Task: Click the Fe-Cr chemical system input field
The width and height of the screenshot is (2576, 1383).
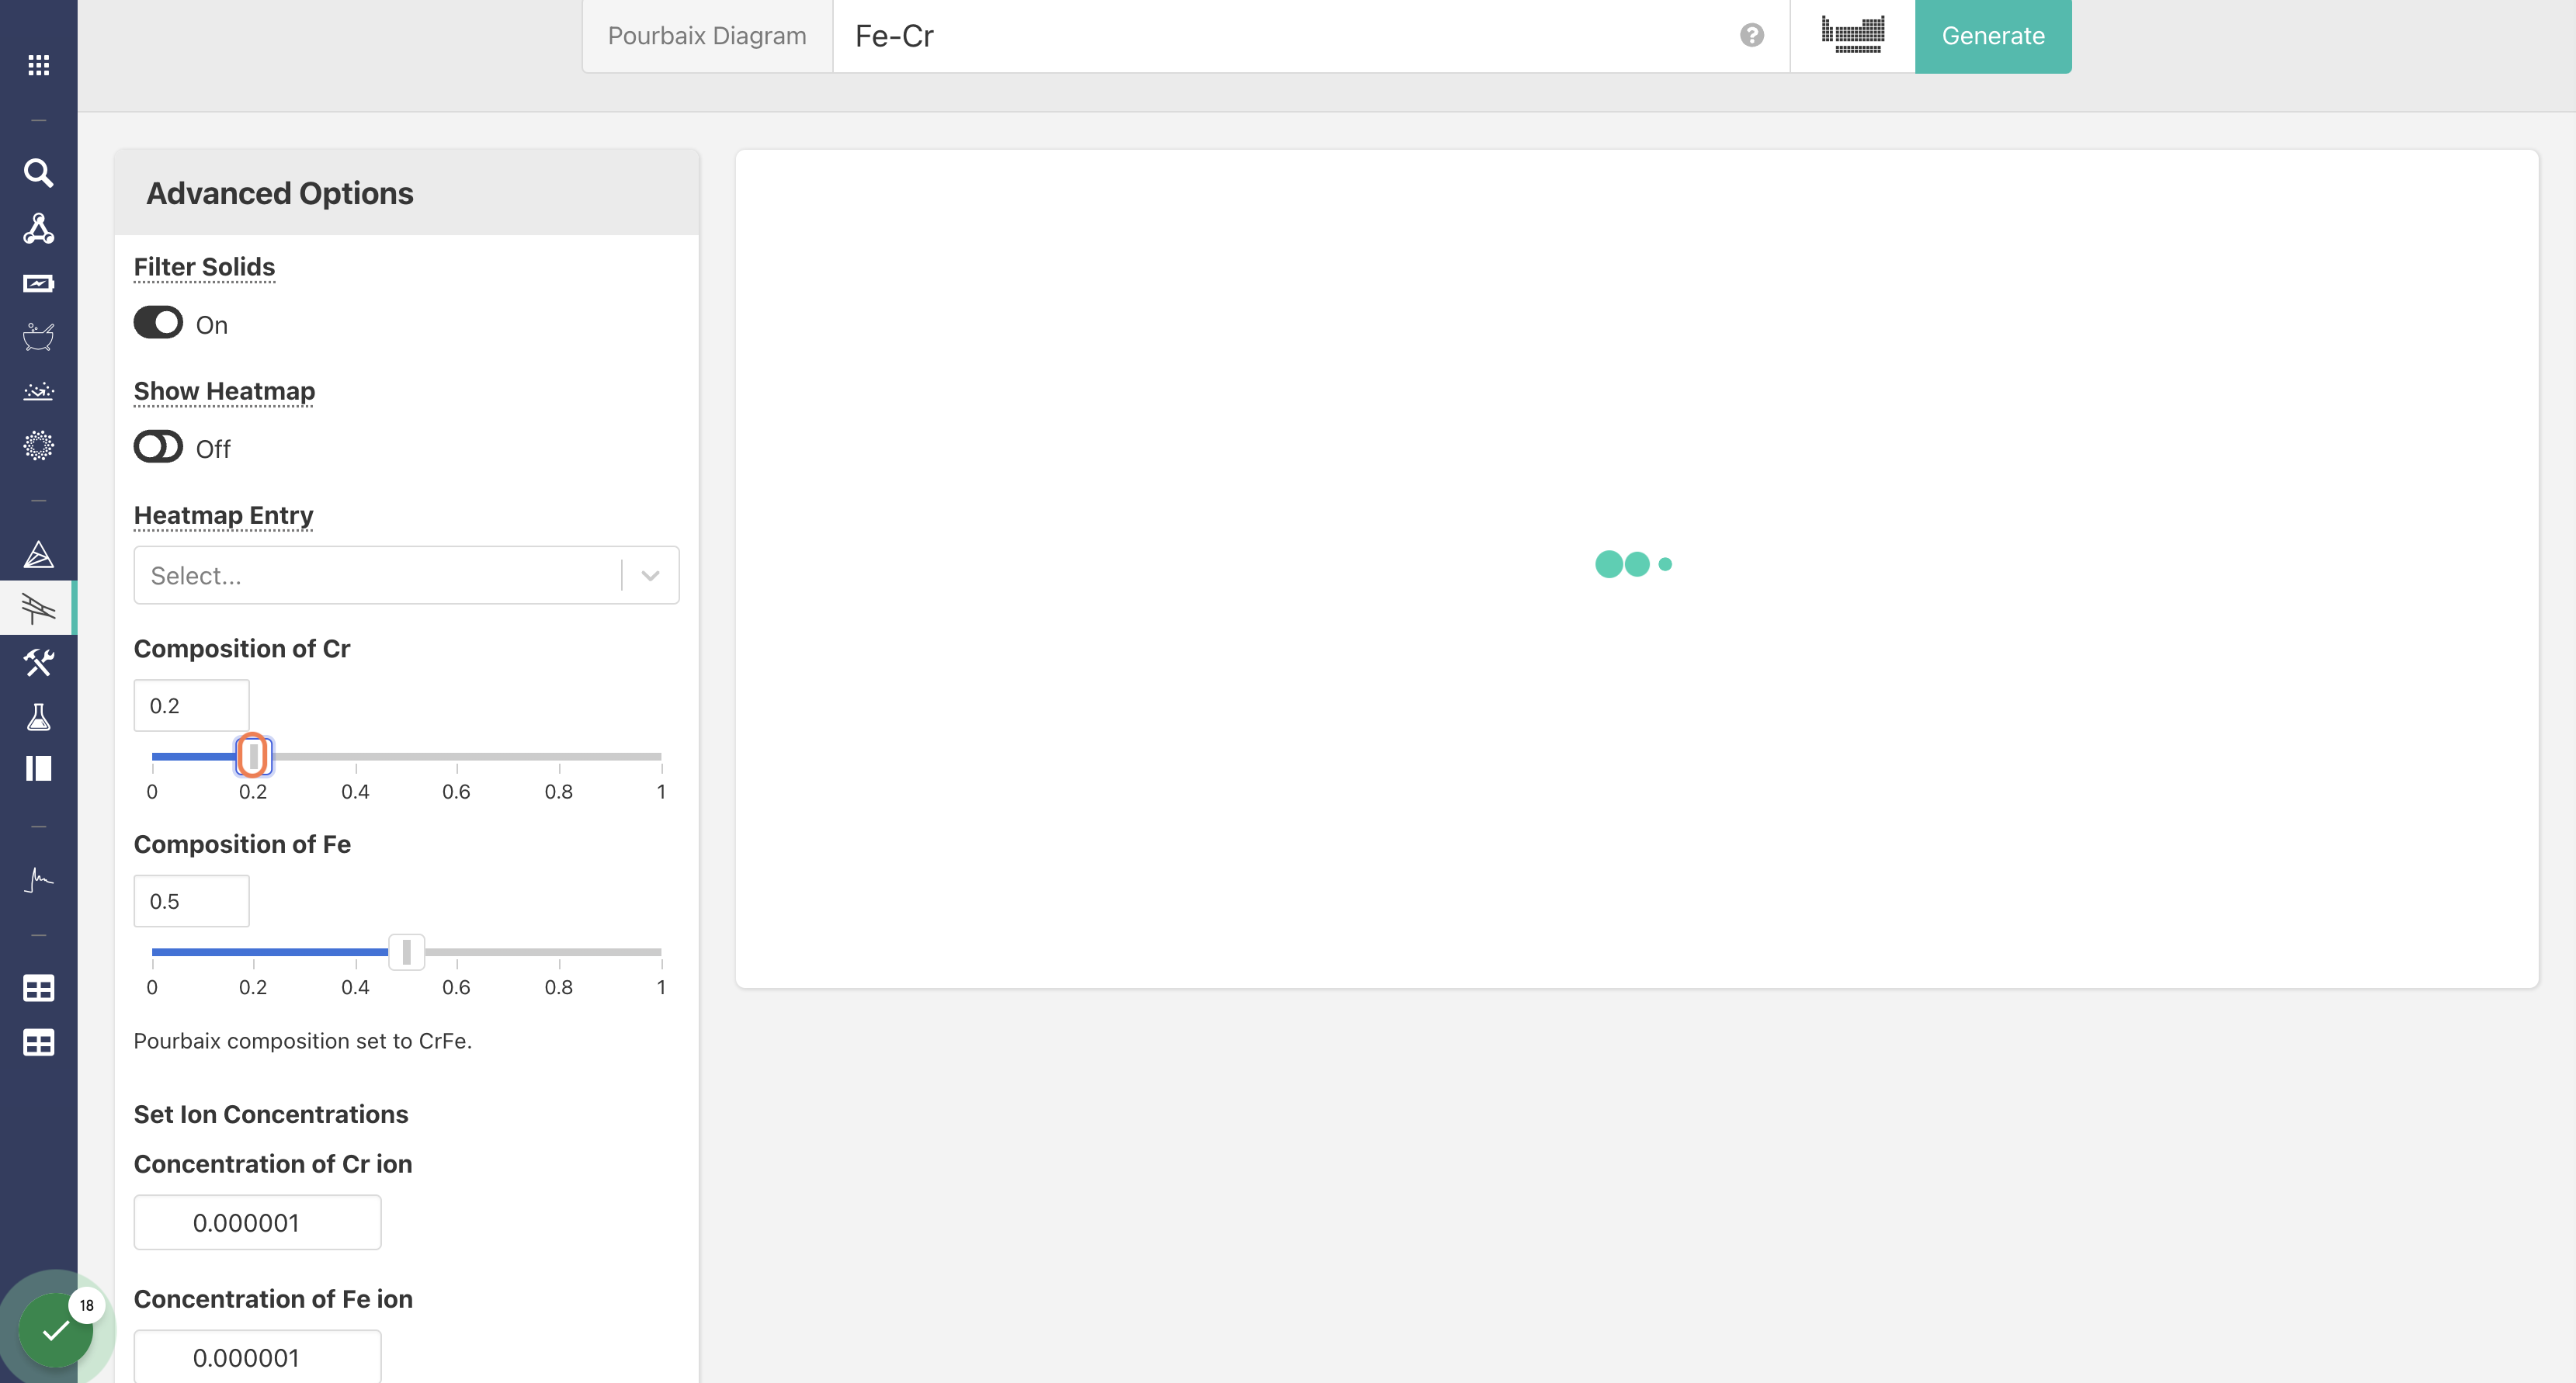Action: pos(1285,36)
